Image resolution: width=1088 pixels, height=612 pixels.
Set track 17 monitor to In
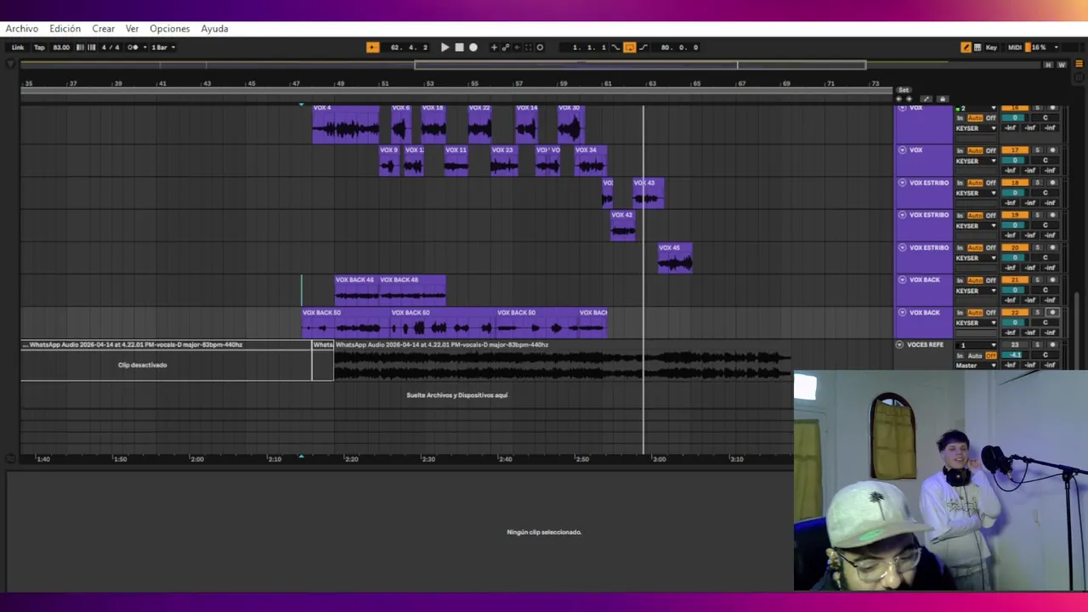coord(960,150)
